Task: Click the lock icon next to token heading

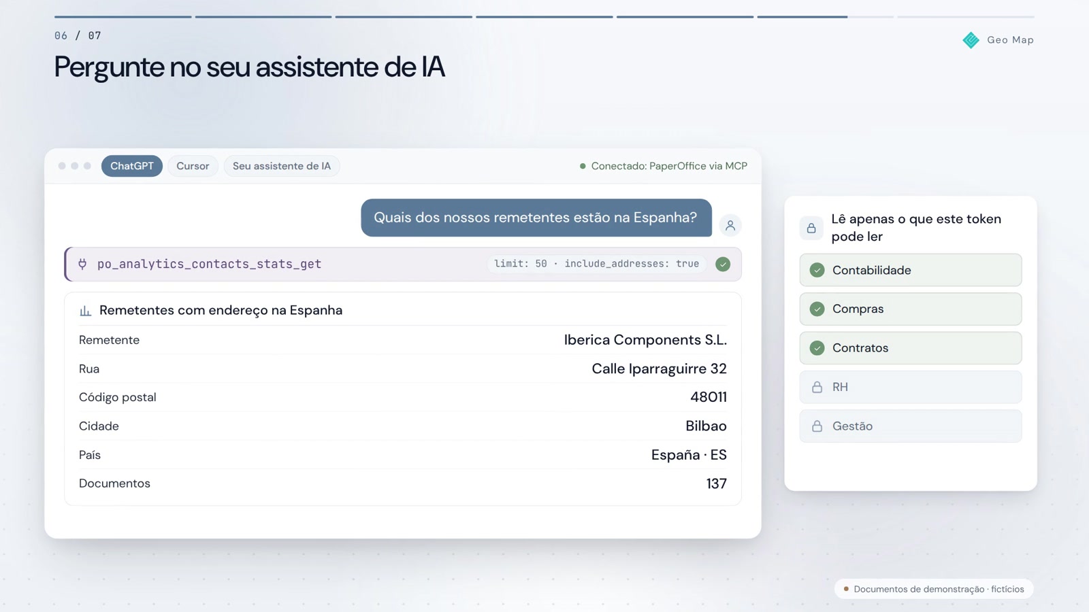Action: pos(811,228)
